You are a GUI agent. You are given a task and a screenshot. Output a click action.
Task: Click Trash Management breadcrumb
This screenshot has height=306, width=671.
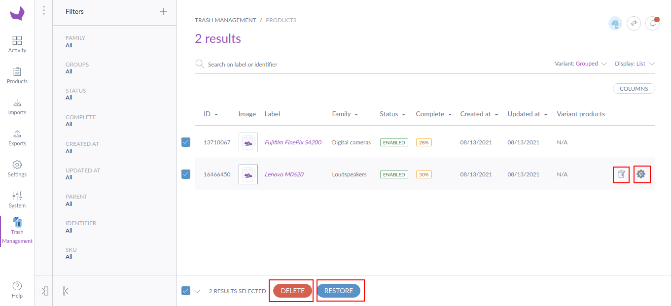tap(225, 20)
